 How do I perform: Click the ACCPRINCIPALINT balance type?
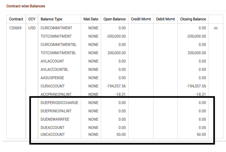tap(56, 94)
